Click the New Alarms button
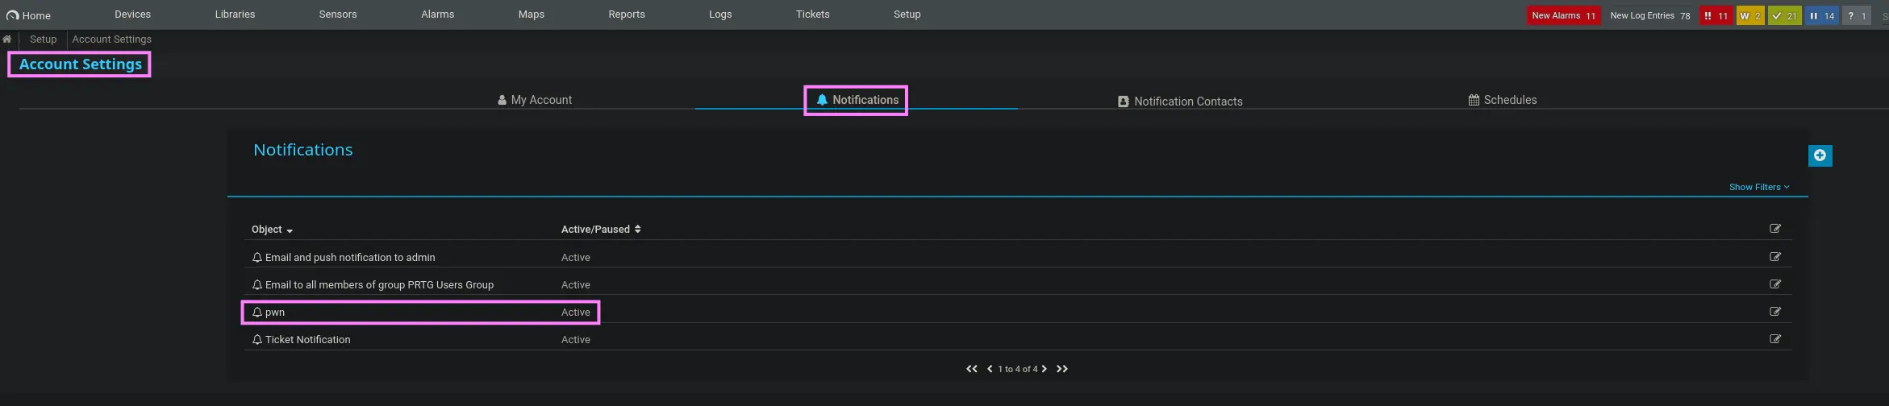The width and height of the screenshot is (1889, 406). (x=1562, y=15)
